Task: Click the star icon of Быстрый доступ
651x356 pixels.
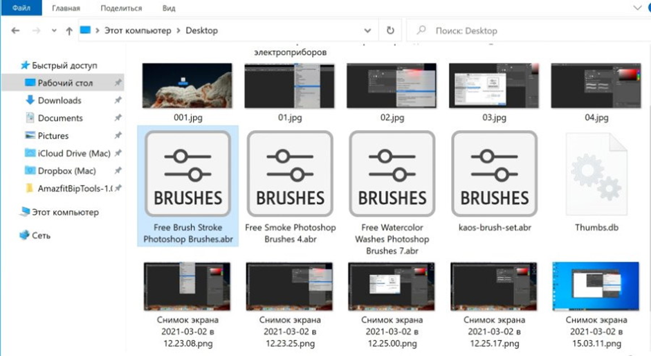Action: click(x=26, y=65)
